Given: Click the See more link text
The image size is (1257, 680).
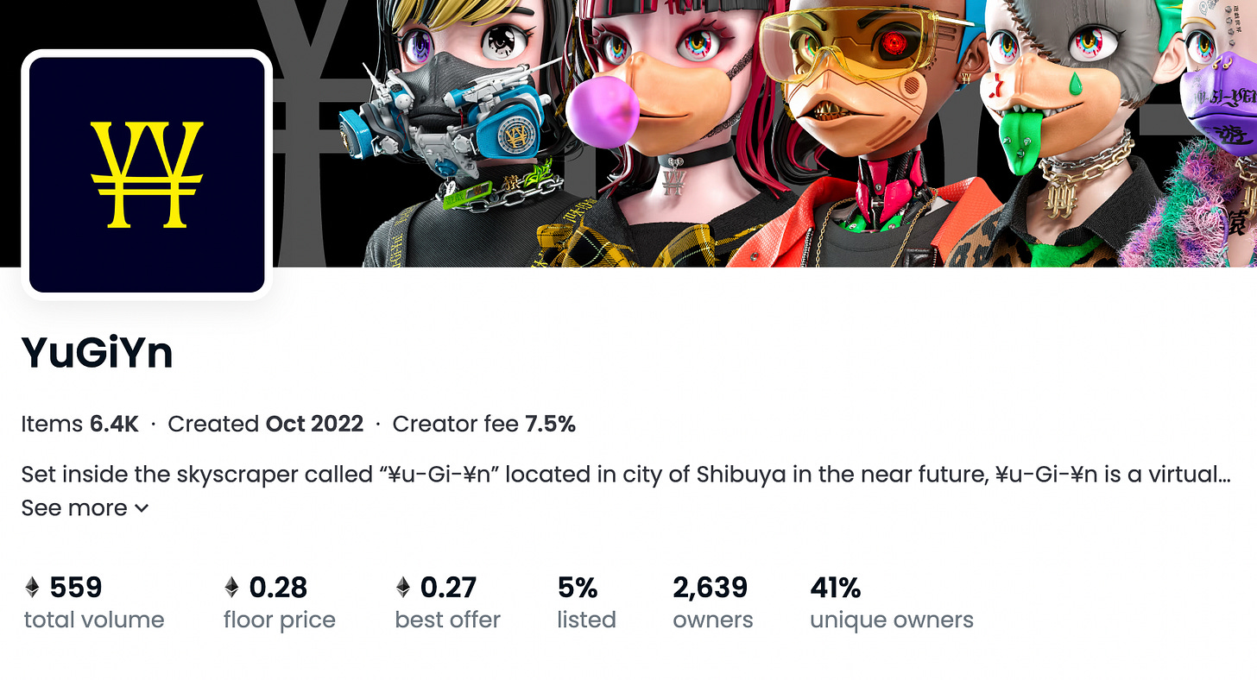Looking at the screenshot, I should coord(74,508).
